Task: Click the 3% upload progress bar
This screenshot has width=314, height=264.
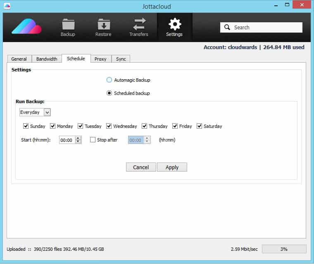Action: click(x=284, y=249)
